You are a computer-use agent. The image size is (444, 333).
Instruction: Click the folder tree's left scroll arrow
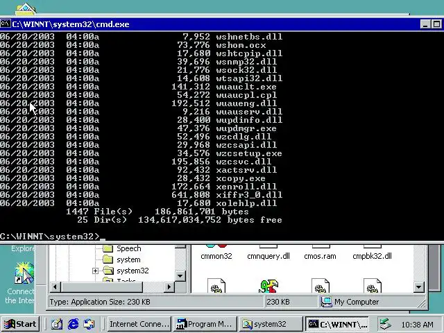pyautogui.click(x=55, y=287)
